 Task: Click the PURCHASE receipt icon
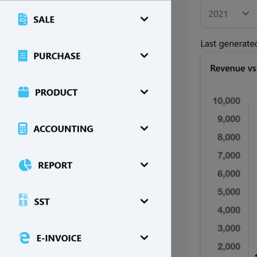(x=23, y=56)
